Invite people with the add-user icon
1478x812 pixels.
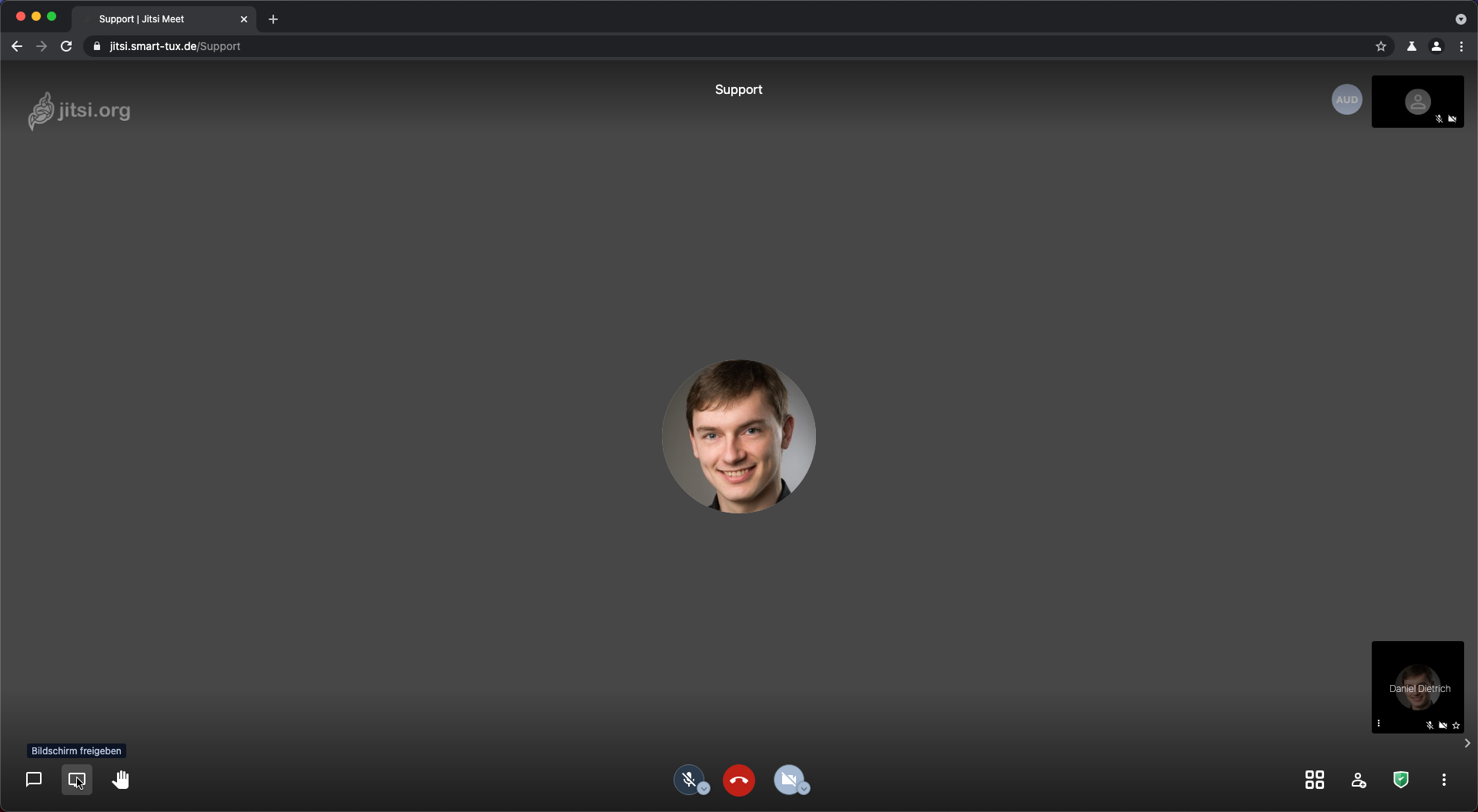click(1359, 780)
